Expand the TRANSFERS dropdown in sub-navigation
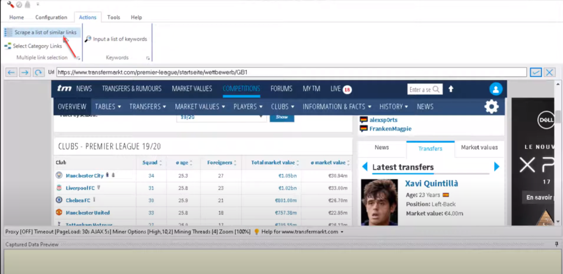 coord(147,107)
